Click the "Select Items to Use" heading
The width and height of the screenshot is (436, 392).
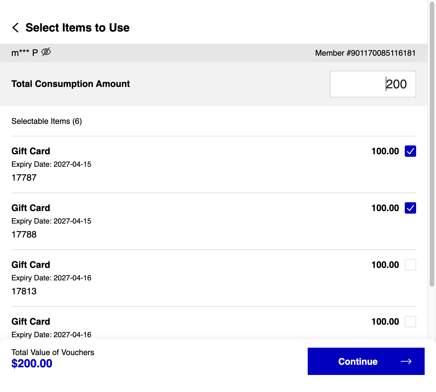click(x=77, y=28)
